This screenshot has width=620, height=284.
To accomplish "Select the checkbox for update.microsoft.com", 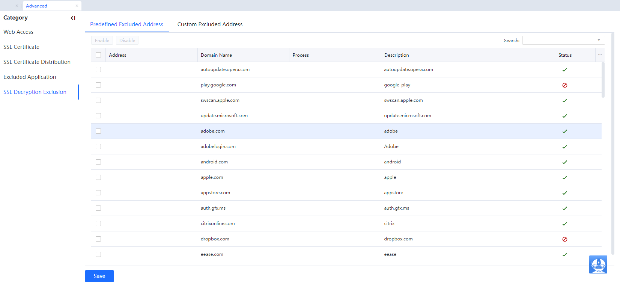I will [98, 116].
